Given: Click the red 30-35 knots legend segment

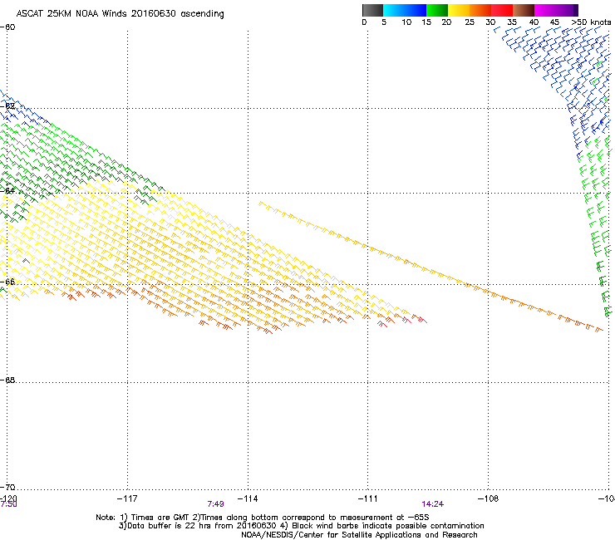Looking at the screenshot, I should click(x=502, y=10).
